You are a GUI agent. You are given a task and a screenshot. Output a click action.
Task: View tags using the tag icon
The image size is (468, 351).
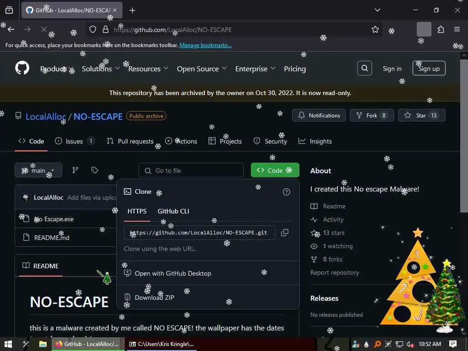[95, 170]
